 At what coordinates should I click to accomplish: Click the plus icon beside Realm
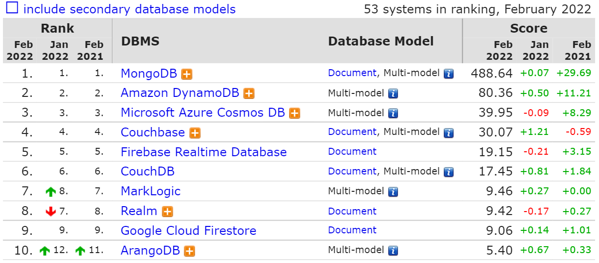point(168,212)
